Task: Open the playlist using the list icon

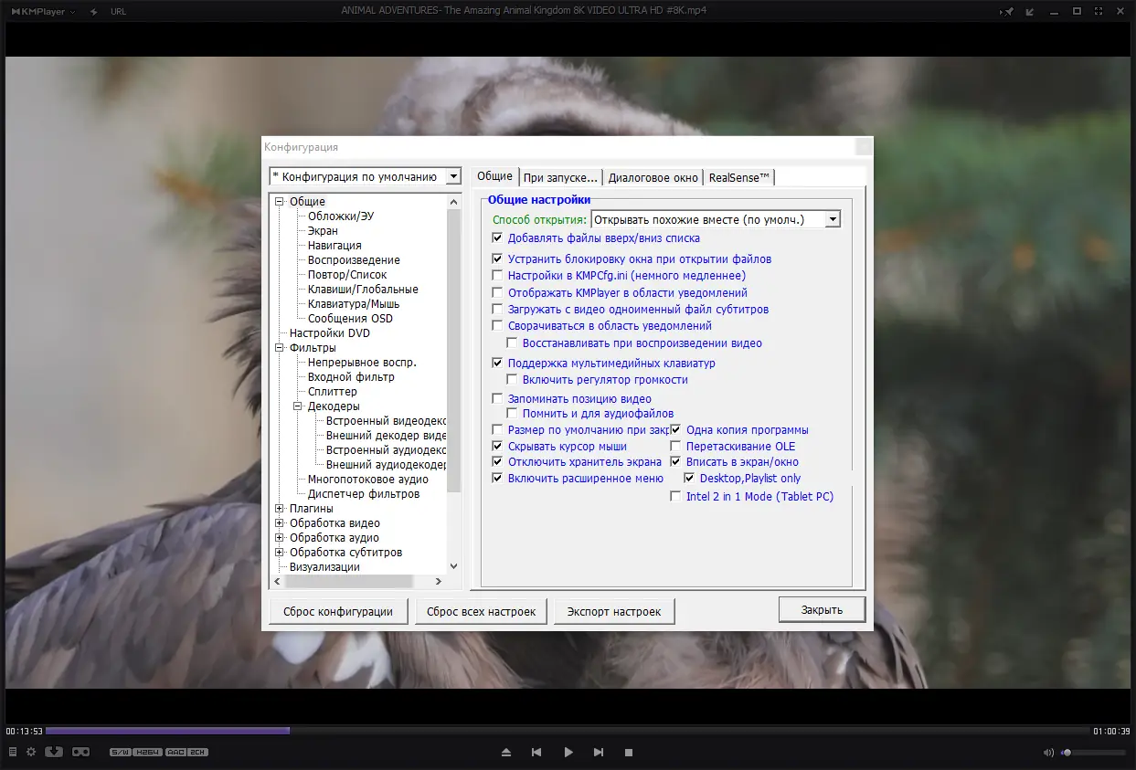Action: pyautogui.click(x=14, y=752)
